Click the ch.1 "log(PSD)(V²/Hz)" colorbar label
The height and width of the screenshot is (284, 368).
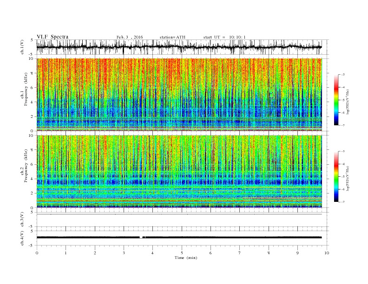click(x=348, y=102)
